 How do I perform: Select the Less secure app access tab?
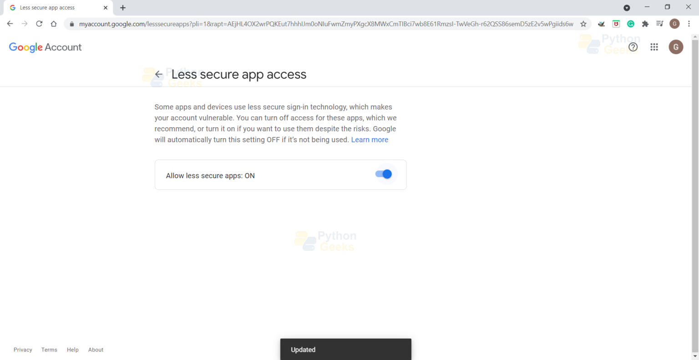55,7
